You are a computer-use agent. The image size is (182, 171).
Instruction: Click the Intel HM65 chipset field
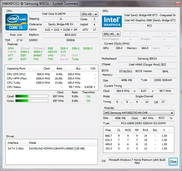pos(147,65)
